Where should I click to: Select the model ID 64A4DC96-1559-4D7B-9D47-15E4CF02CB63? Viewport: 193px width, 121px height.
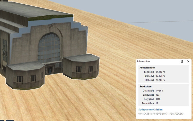tap(161, 114)
